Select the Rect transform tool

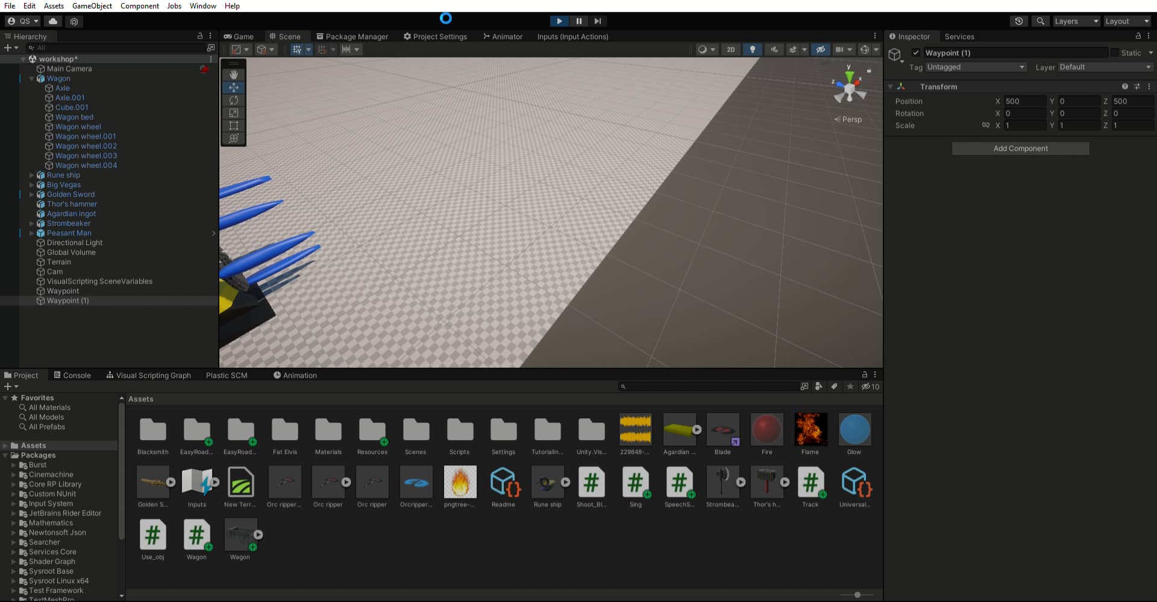click(234, 126)
